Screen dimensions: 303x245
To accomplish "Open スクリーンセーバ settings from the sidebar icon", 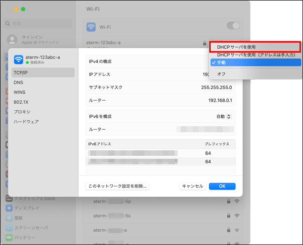I will (x=9, y=227).
